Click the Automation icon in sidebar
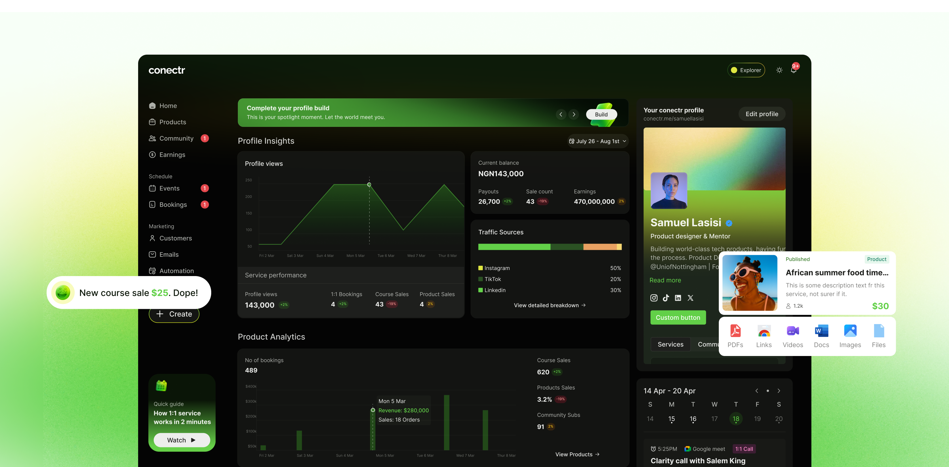 pos(152,271)
